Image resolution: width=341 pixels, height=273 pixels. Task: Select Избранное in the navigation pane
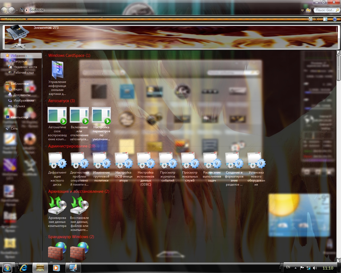pos(21,55)
